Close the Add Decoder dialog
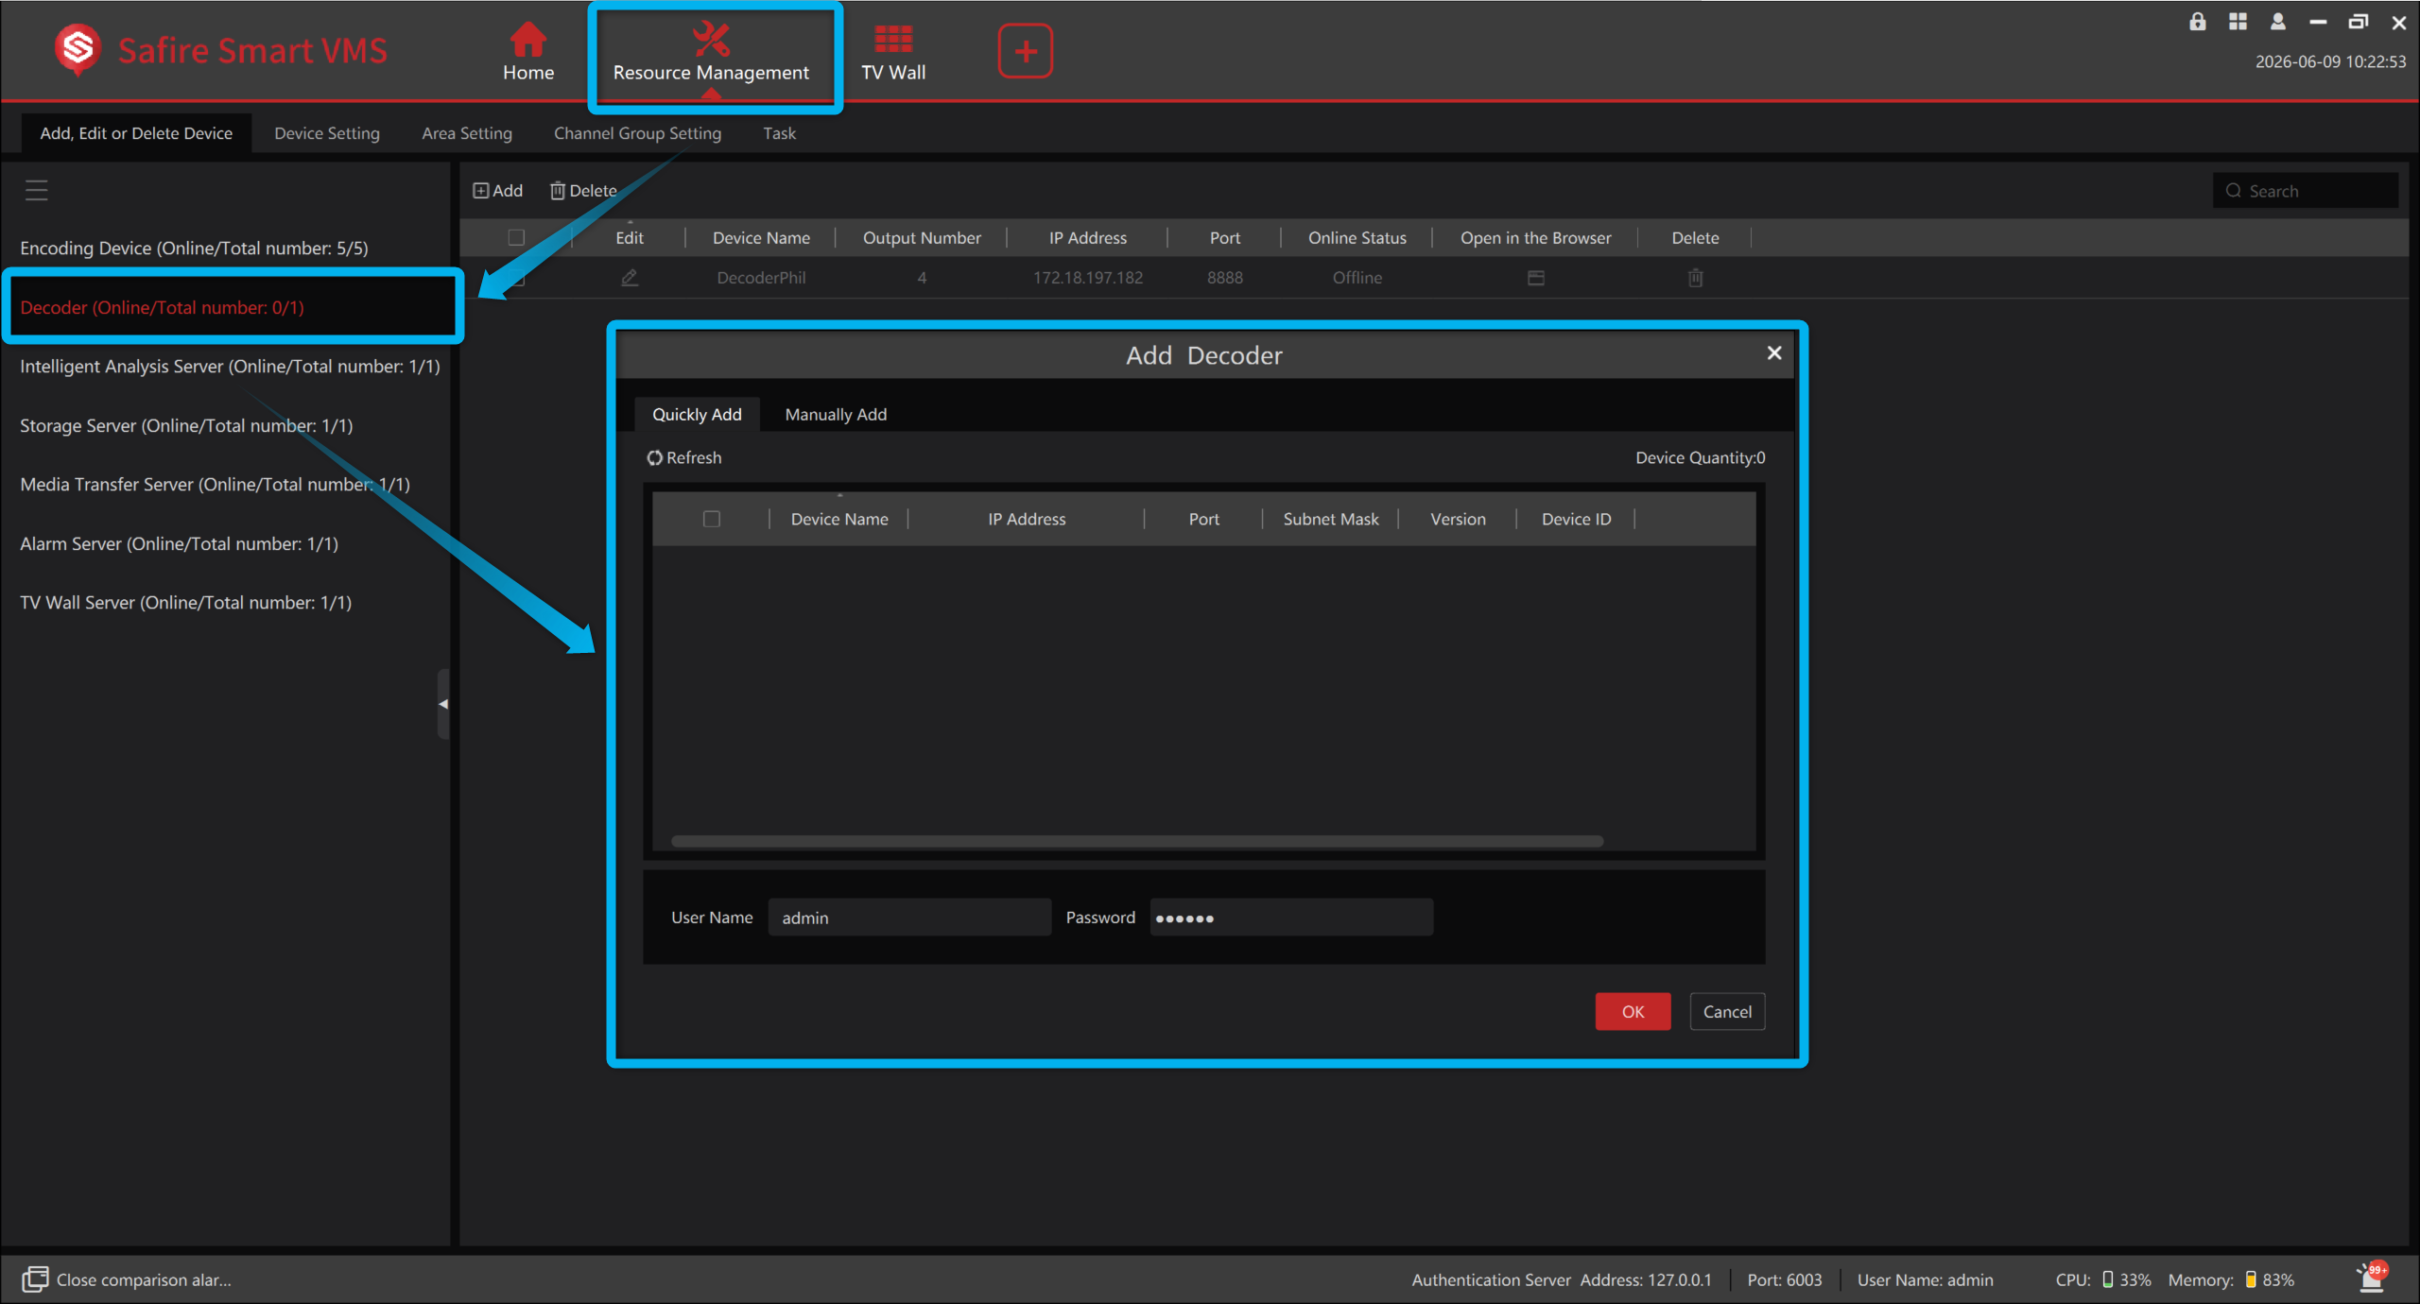The height and width of the screenshot is (1304, 2420). [x=1774, y=352]
